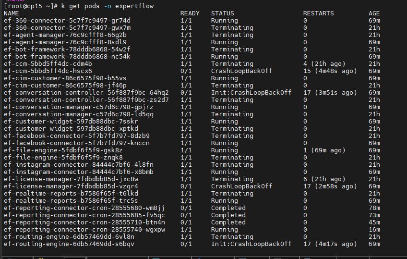This screenshot has height=259, width=407.
Task: Click the READY column header
Action: (190, 13)
